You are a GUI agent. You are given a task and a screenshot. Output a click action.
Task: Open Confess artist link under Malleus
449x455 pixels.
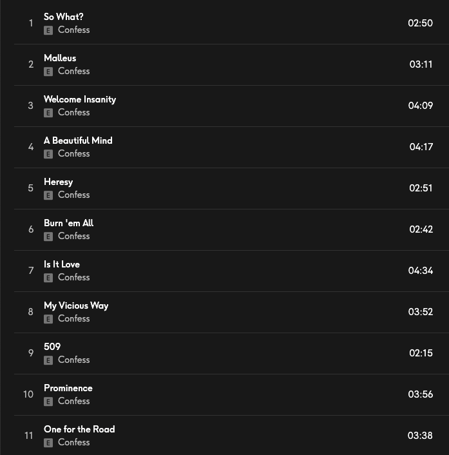73,71
